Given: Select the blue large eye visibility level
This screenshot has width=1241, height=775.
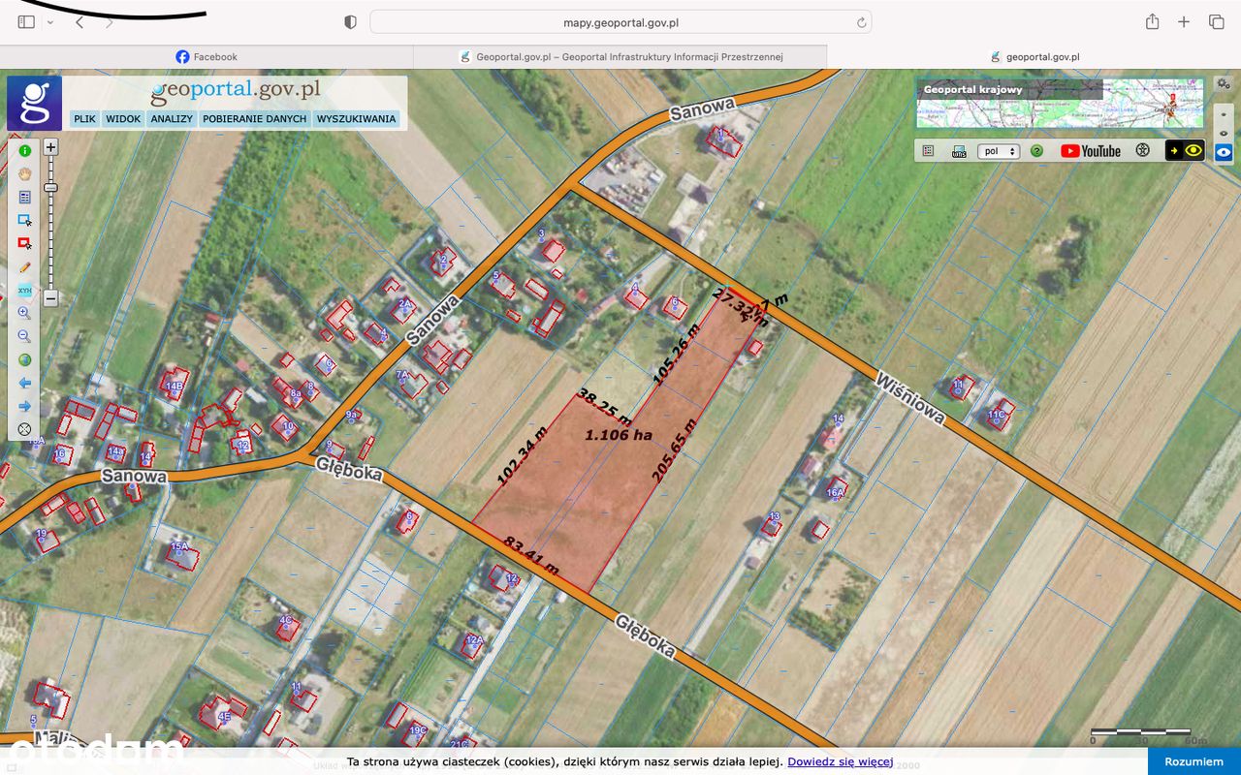Looking at the screenshot, I should [x=1224, y=152].
